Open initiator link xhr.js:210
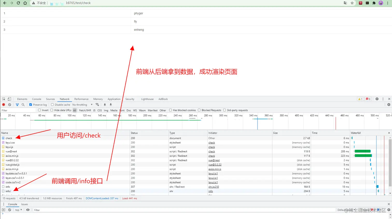392x219 pixels. click(214, 187)
